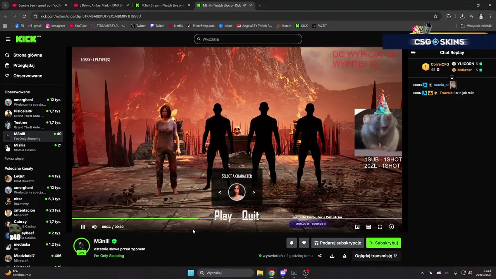Open Wszystkie zakładki bookmarks folder
Viewport: 496px width, 279px height.
pos(476,26)
